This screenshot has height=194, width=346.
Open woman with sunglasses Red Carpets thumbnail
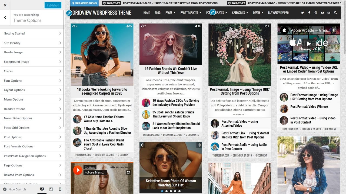tap(102, 55)
